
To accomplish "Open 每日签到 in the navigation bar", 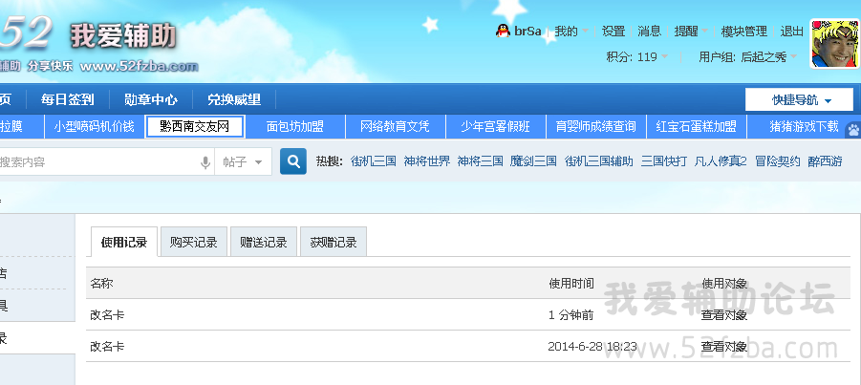I will (68, 99).
